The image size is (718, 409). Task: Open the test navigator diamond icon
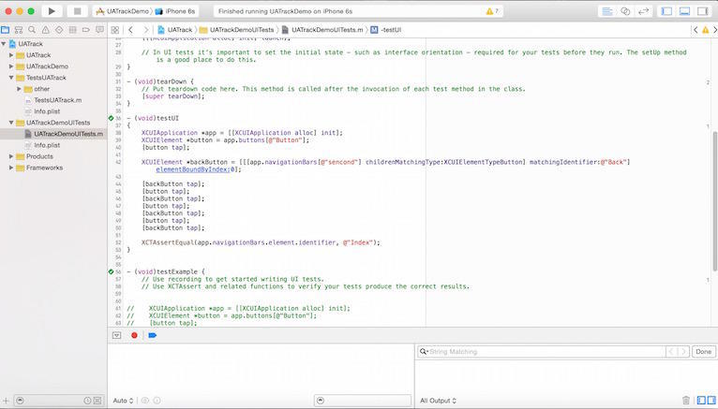pos(59,30)
